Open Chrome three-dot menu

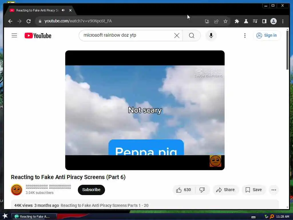283,21
